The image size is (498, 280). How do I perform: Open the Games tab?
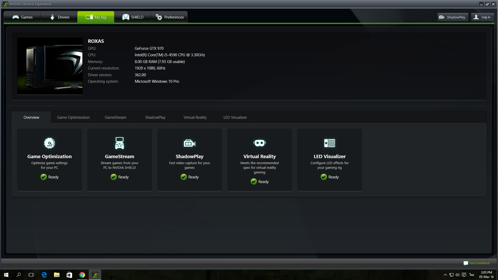click(22, 17)
